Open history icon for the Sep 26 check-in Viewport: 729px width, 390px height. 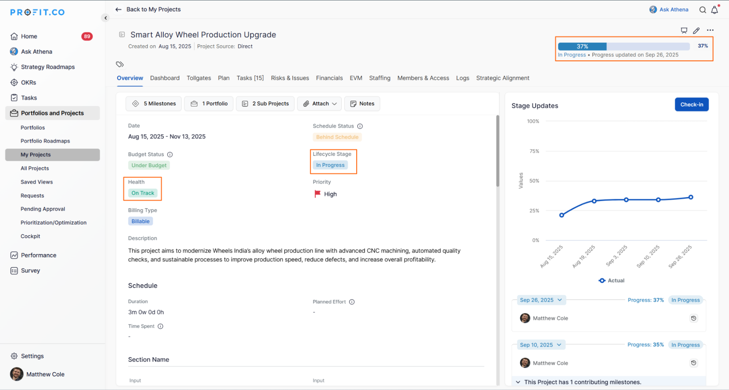pos(693,318)
